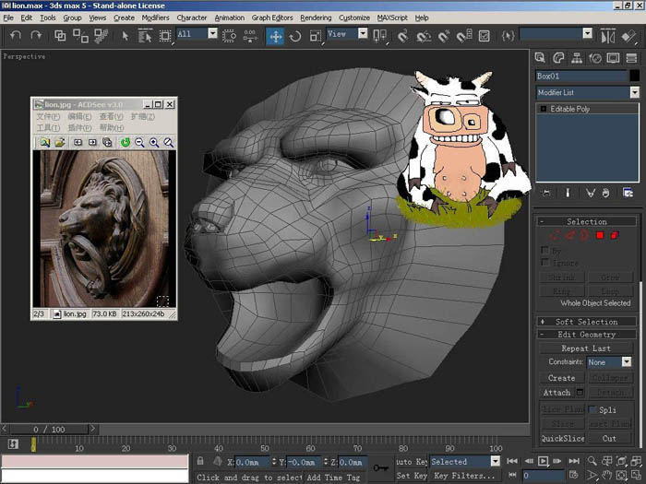Open the Modifiers menu
646x484 pixels.
coord(155,18)
